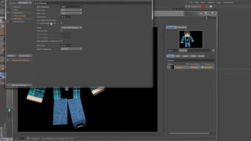Click green icon at Picture Viewer left edge
Screen dimensions: 251x141
[x=9, y=110]
